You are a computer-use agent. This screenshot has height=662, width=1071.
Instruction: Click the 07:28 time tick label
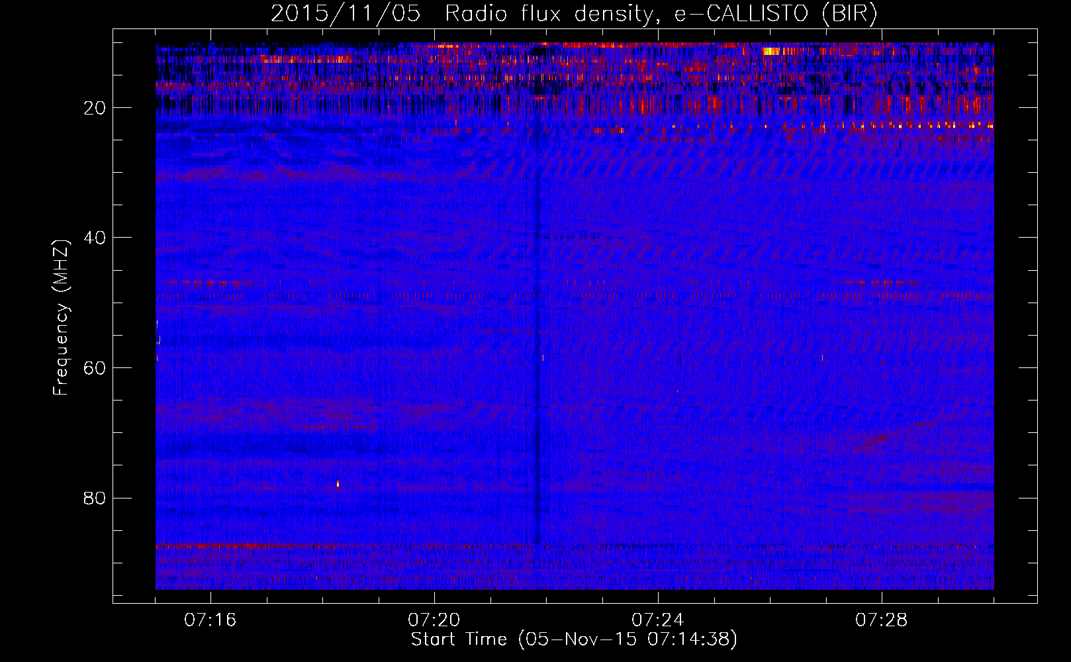click(882, 620)
